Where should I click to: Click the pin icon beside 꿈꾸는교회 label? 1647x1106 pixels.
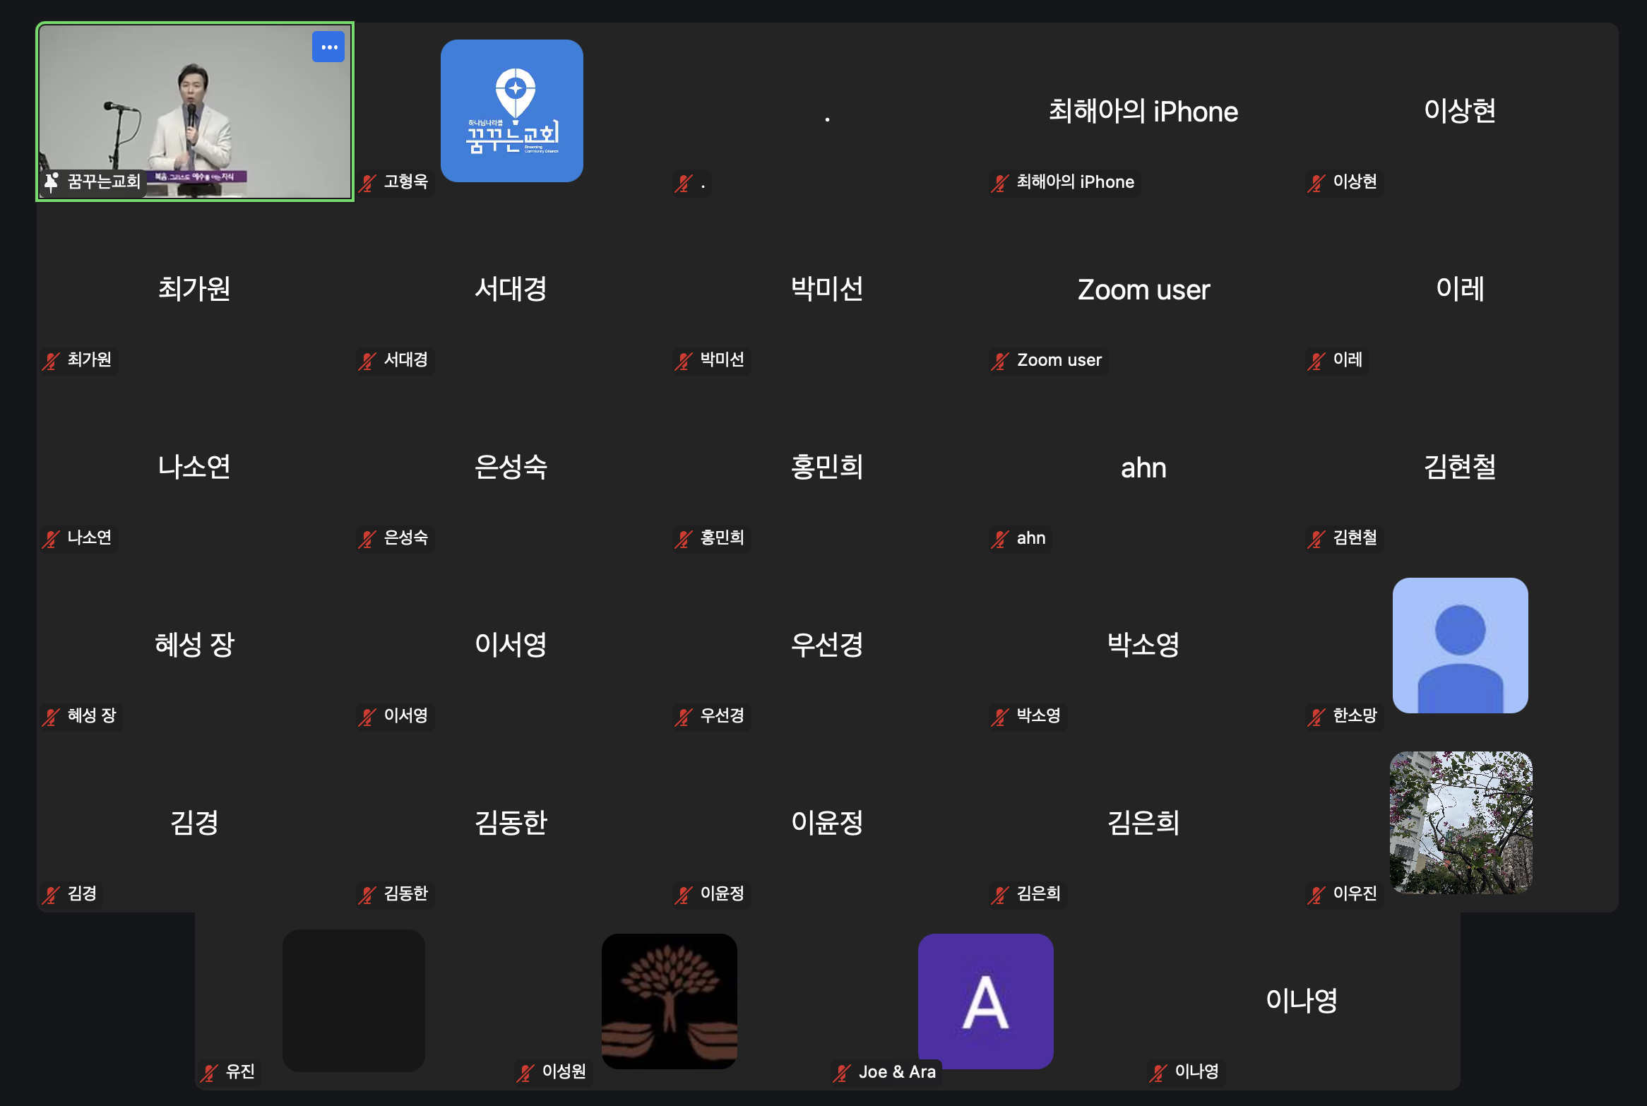[52, 182]
